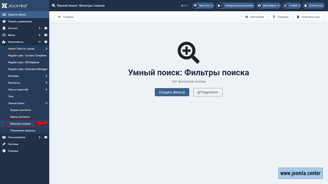Open Content dashboard grid icon
This screenshot has width=328, height=184.
(46, 28)
